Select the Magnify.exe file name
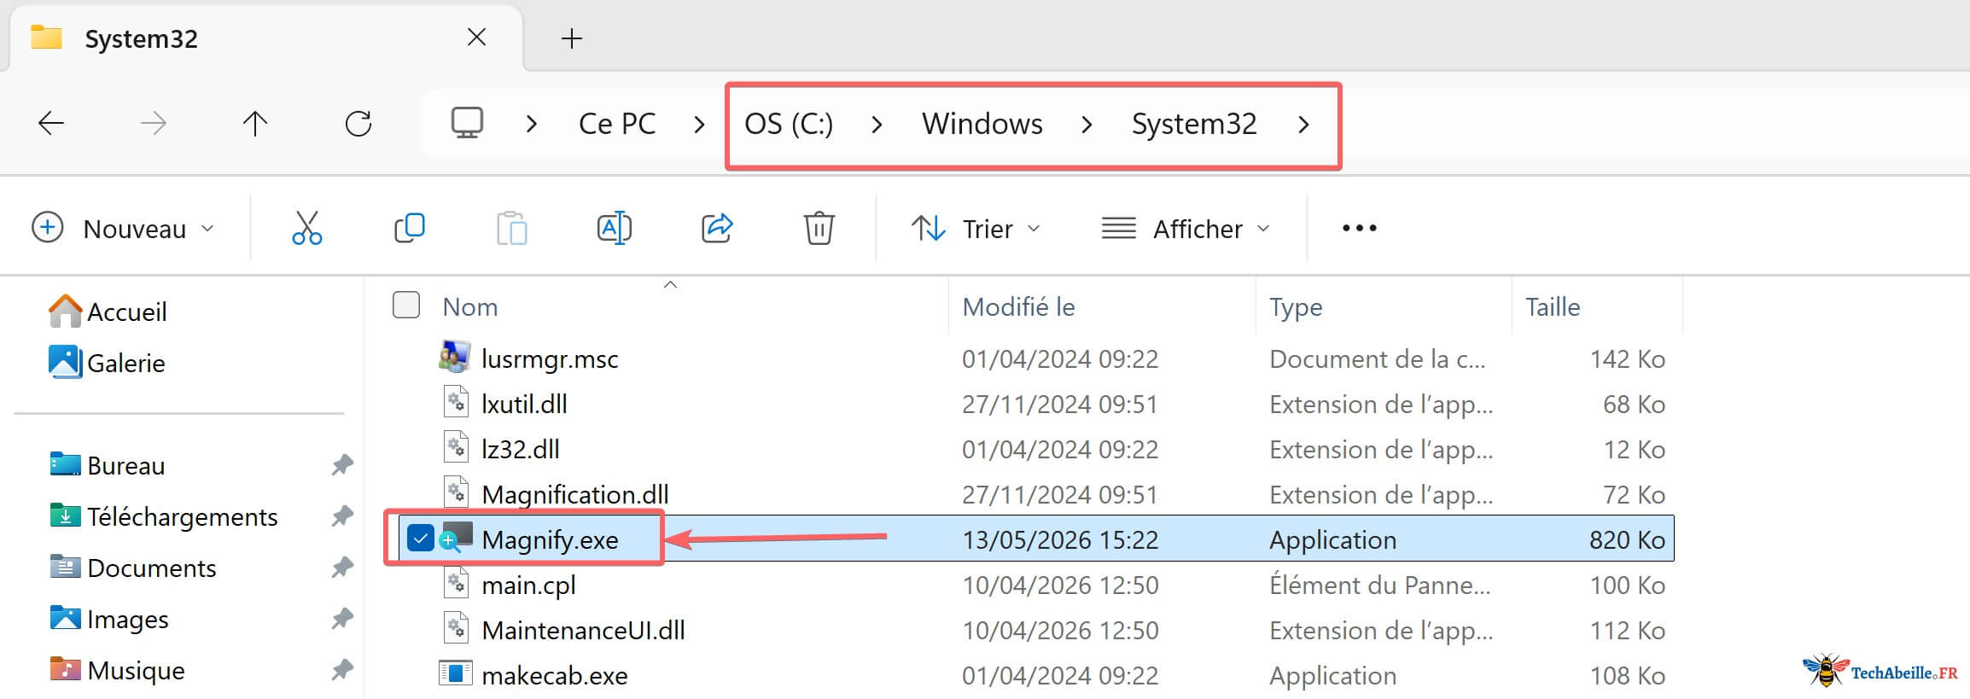The width and height of the screenshot is (1970, 699). click(x=550, y=539)
